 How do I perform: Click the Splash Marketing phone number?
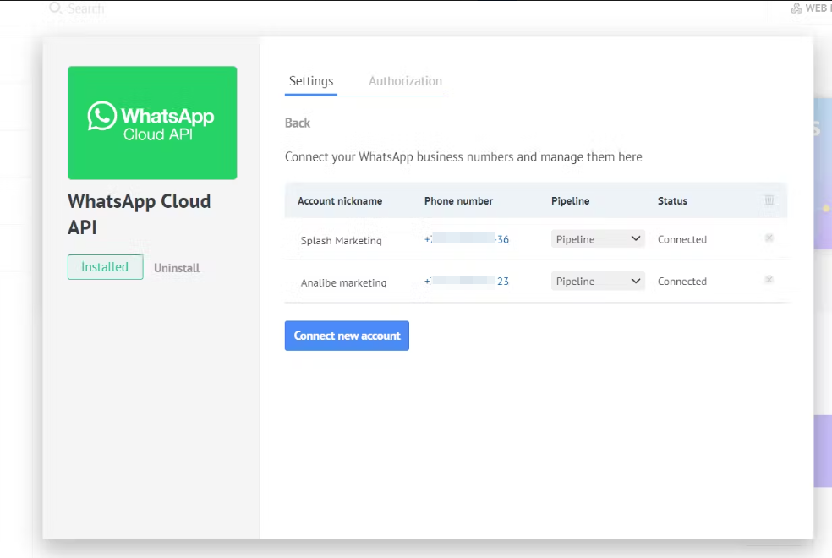pos(467,239)
